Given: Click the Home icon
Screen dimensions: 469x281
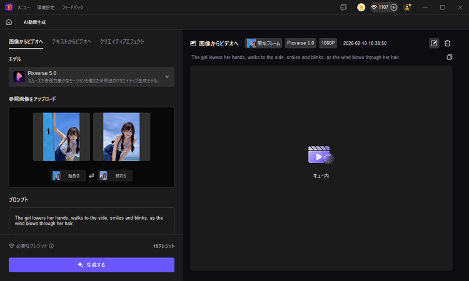Looking at the screenshot, I should (9, 22).
